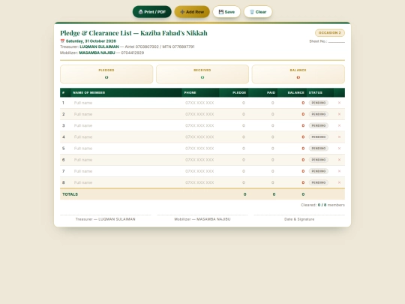Click the Pending status badge in row 1
405x304 pixels.
pyautogui.click(x=319, y=103)
